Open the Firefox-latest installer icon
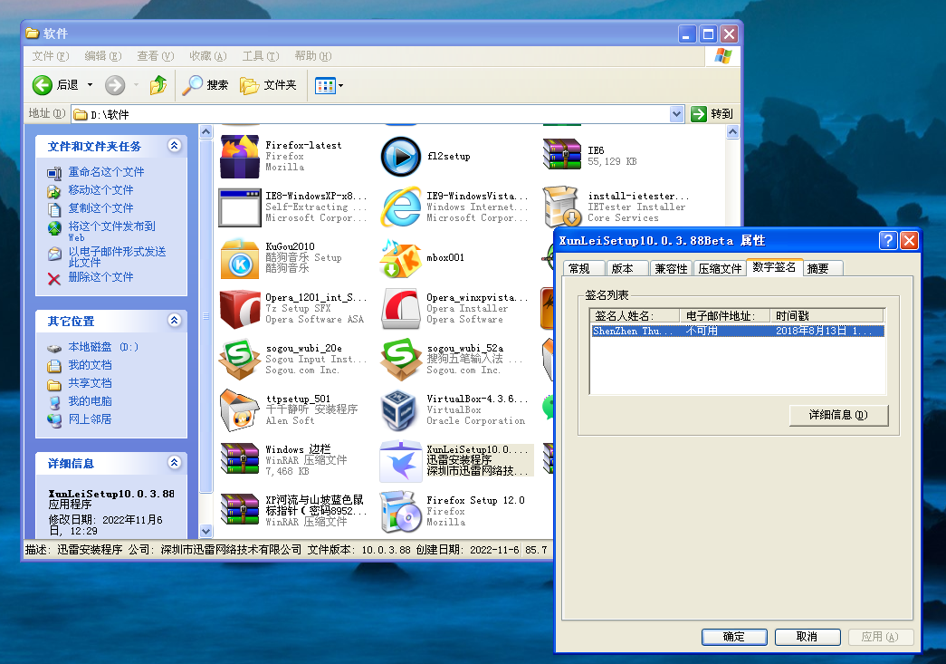 point(240,157)
